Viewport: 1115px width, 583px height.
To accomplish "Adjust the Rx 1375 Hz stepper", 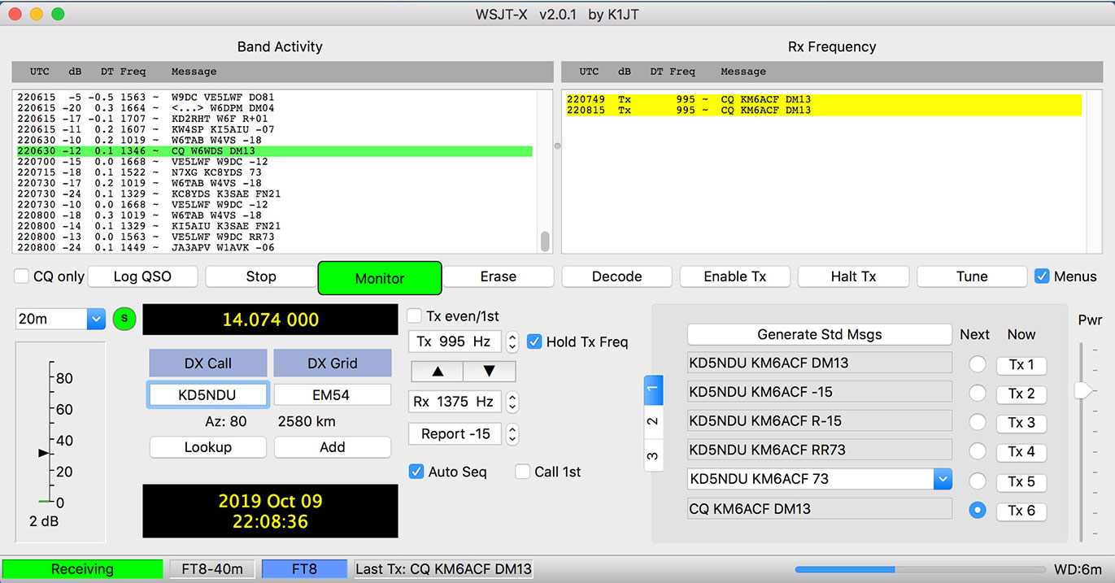I will tap(512, 402).
